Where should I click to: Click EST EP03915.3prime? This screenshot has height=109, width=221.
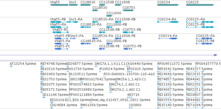tap(140, 69)
